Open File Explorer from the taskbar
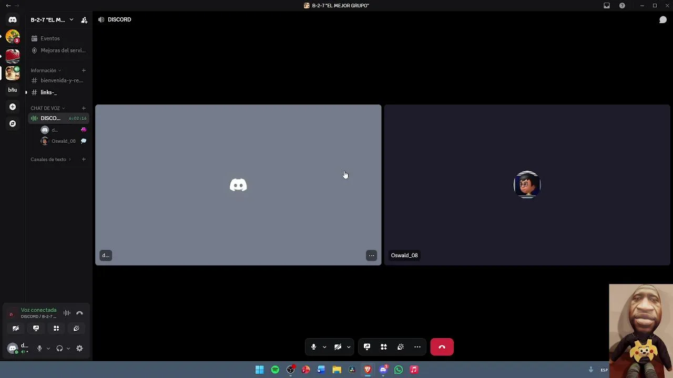Image resolution: width=673 pixels, height=378 pixels. pos(336,370)
